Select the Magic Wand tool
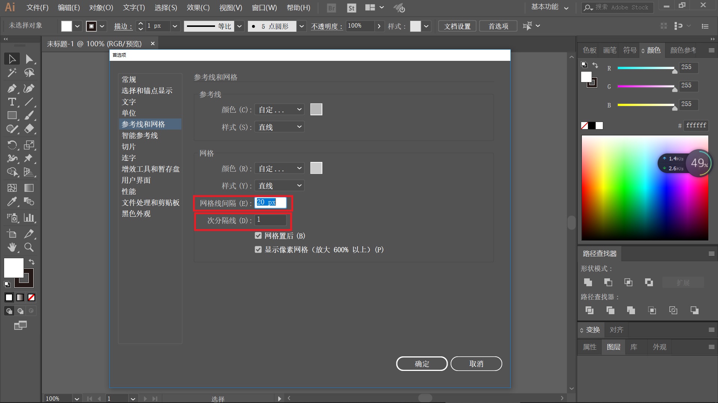Screen dimensions: 718x403 (12, 73)
